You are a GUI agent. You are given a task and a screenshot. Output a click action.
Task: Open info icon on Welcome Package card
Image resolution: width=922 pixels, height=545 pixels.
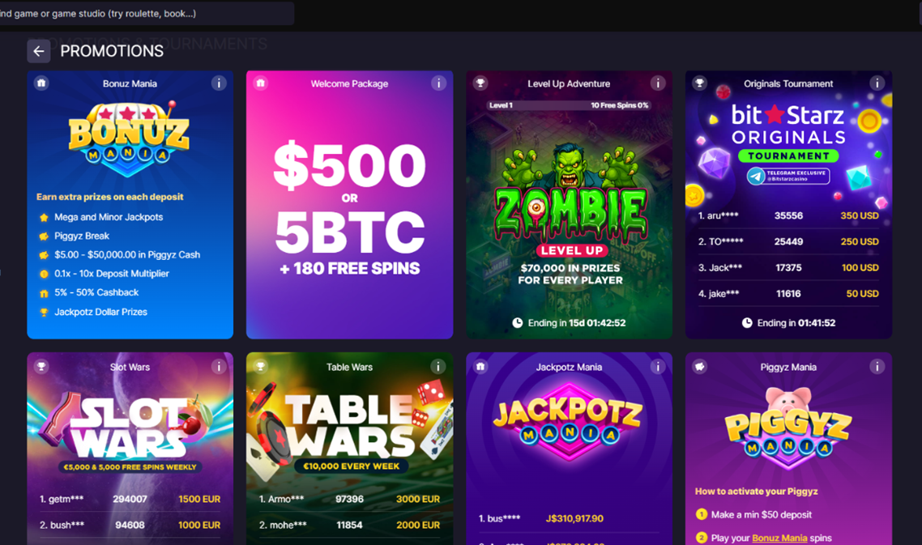(x=438, y=83)
